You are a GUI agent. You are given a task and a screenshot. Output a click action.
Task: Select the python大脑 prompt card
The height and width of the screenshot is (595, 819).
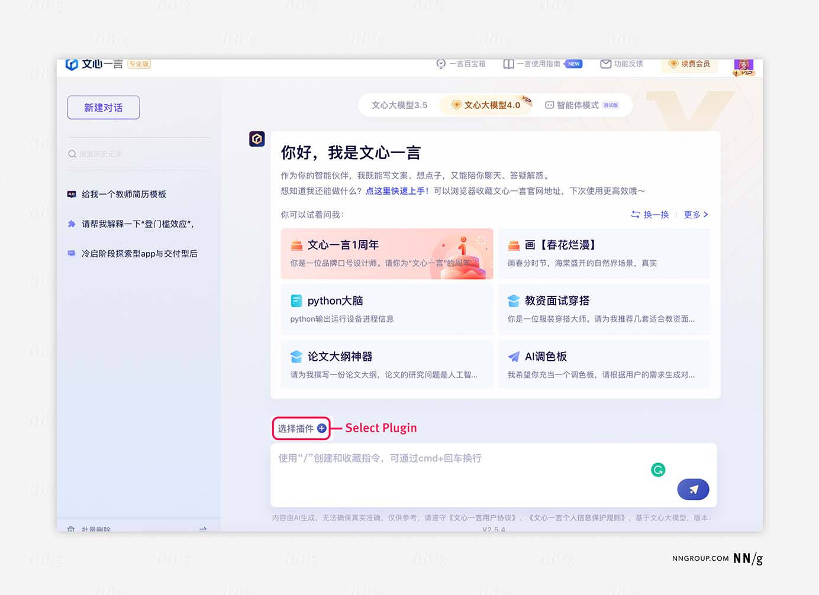tap(387, 309)
